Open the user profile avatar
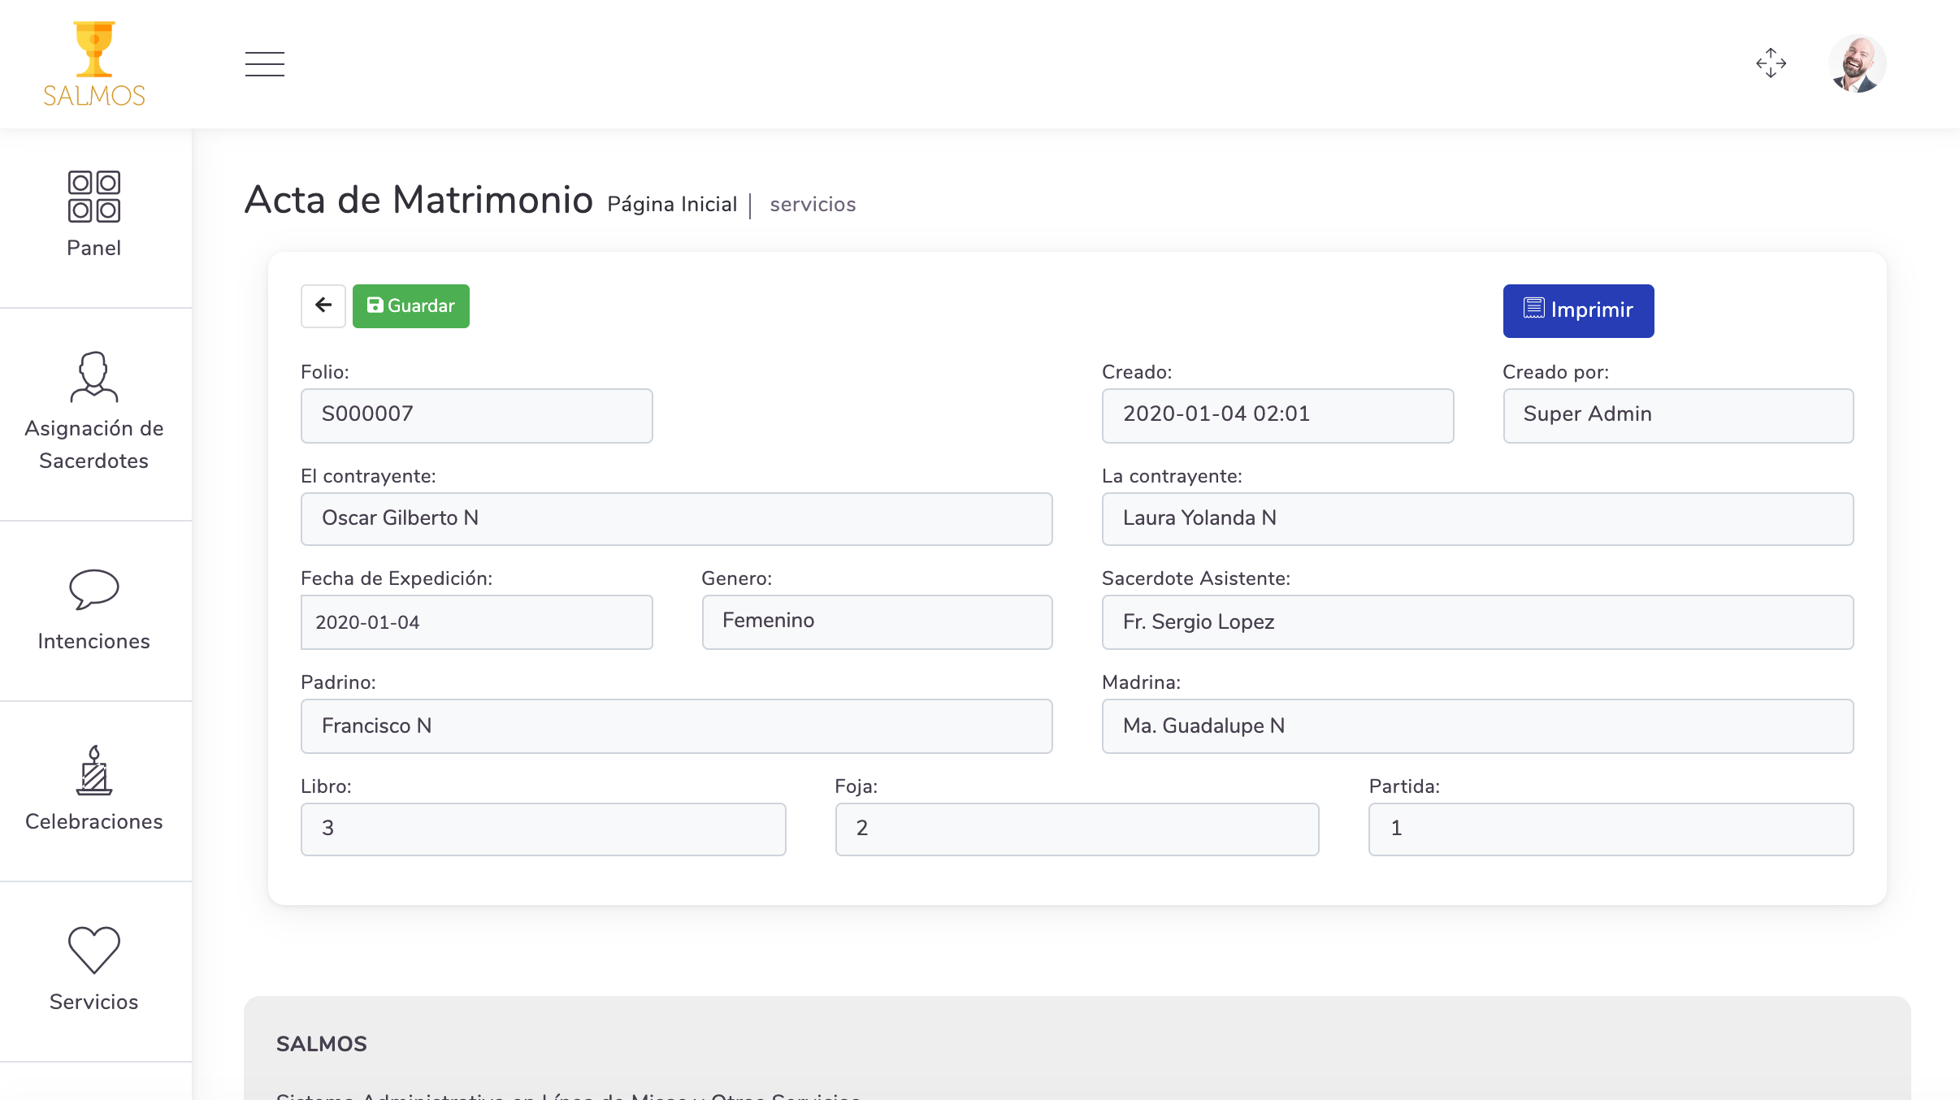This screenshot has width=1960, height=1100. pyautogui.click(x=1857, y=63)
